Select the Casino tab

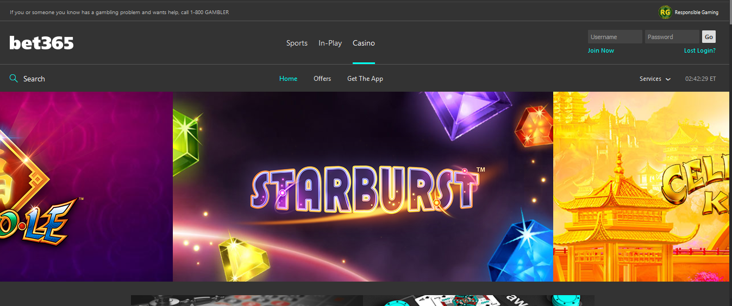tap(364, 43)
